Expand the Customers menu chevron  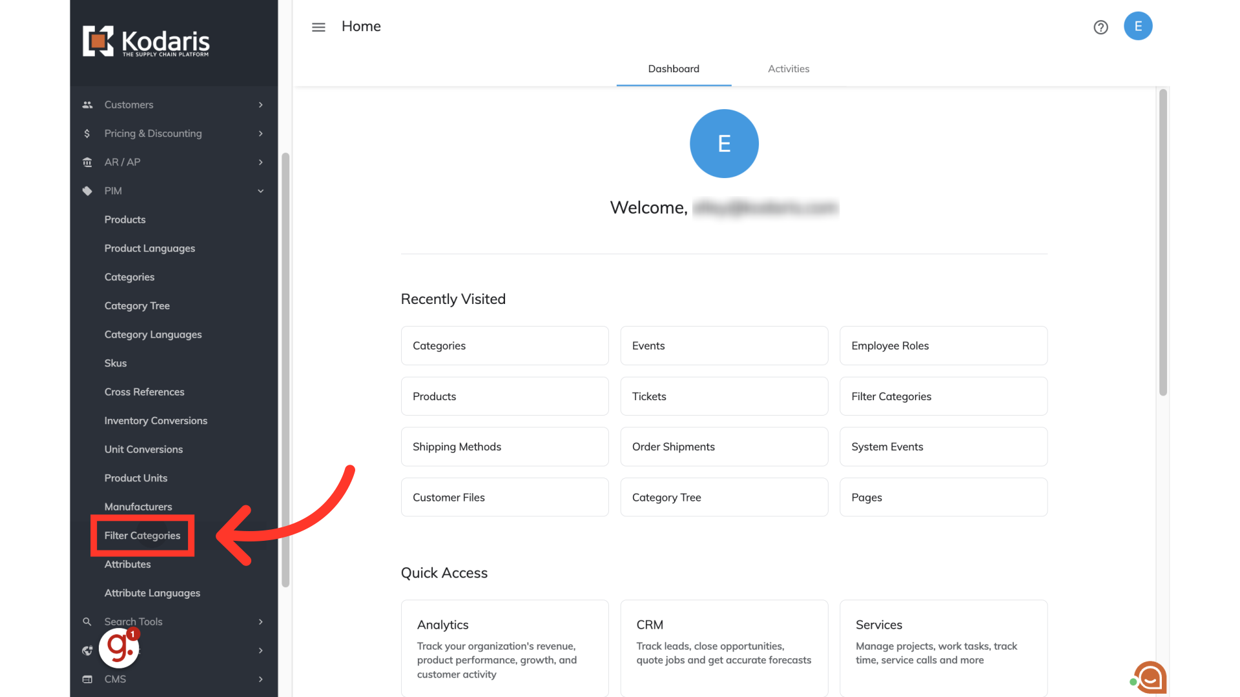point(261,105)
